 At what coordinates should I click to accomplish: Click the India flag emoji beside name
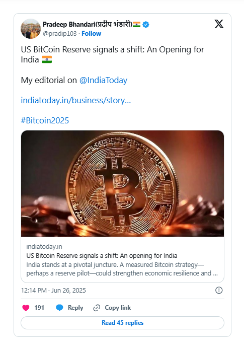tap(136, 24)
